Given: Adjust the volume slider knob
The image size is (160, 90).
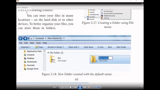Looking at the screenshot, I should (x=99, y=87).
